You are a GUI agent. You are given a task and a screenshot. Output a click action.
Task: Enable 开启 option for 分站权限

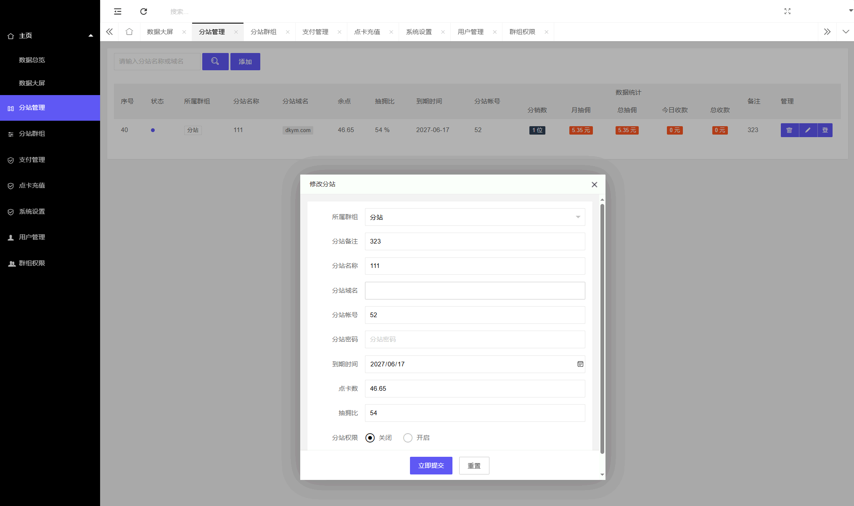(407, 437)
